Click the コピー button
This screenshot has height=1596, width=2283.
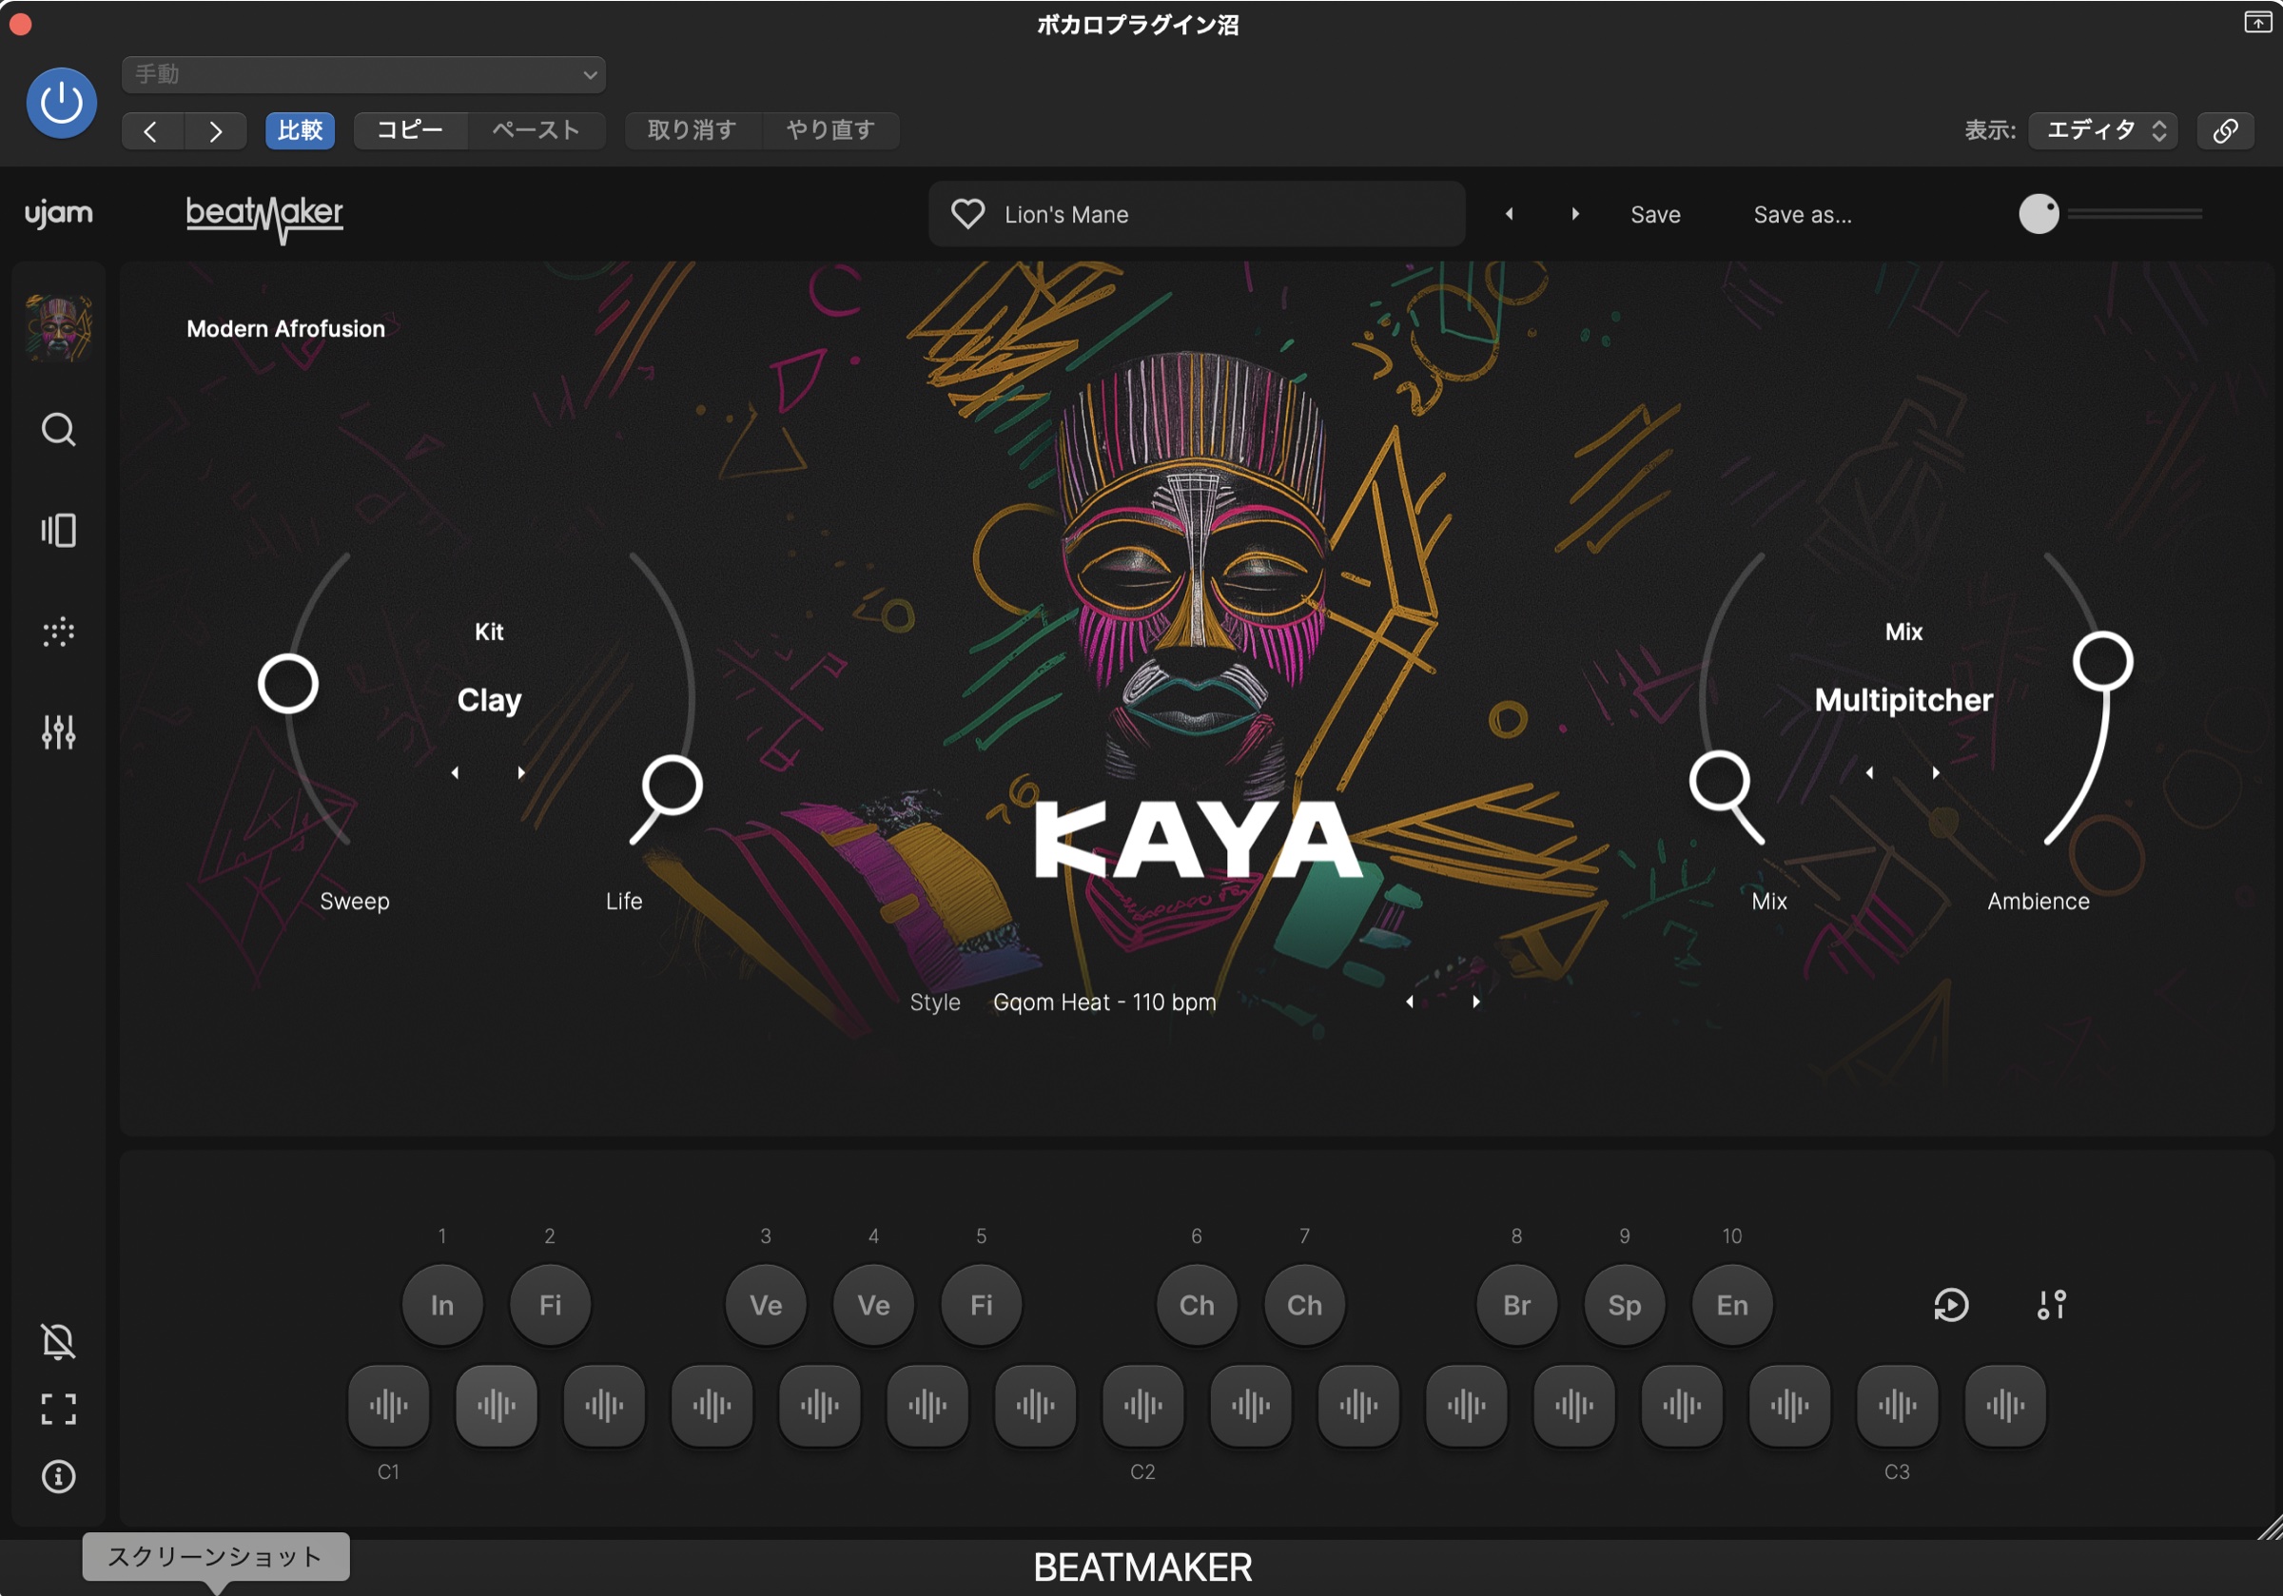[411, 130]
